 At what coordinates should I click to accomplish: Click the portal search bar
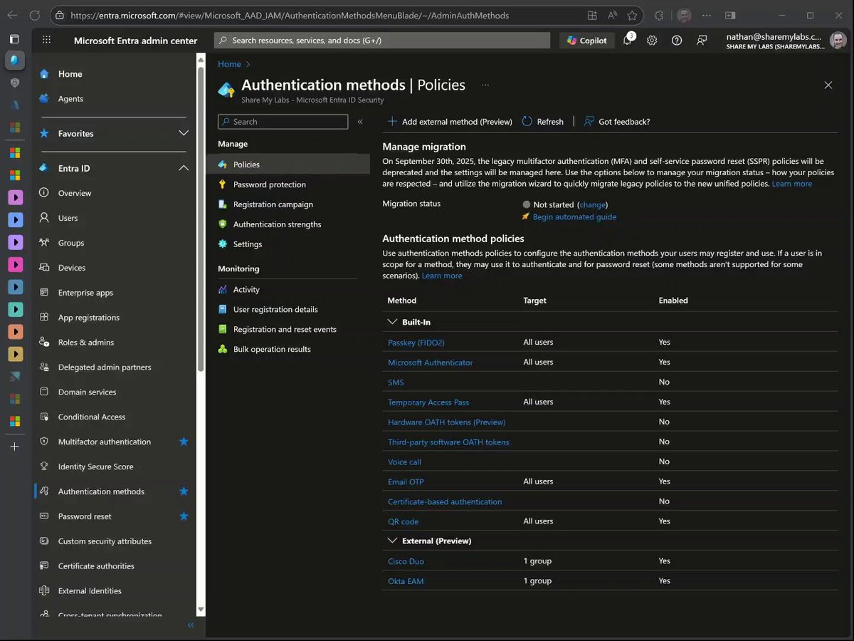[382, 41]
